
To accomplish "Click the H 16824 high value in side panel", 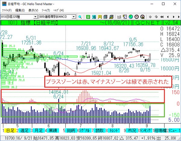I will (170, 34).
